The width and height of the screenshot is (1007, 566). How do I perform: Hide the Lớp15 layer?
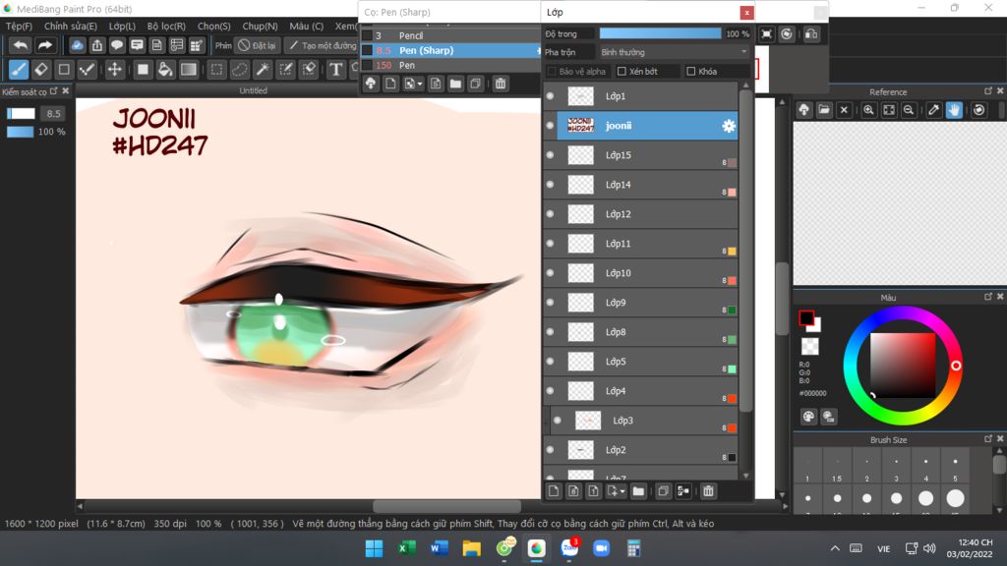(551, 155)
